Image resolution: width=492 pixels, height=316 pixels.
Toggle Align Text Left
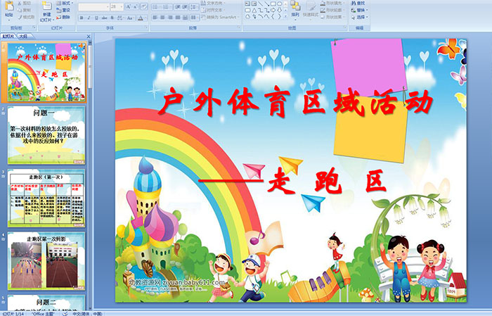155,18
